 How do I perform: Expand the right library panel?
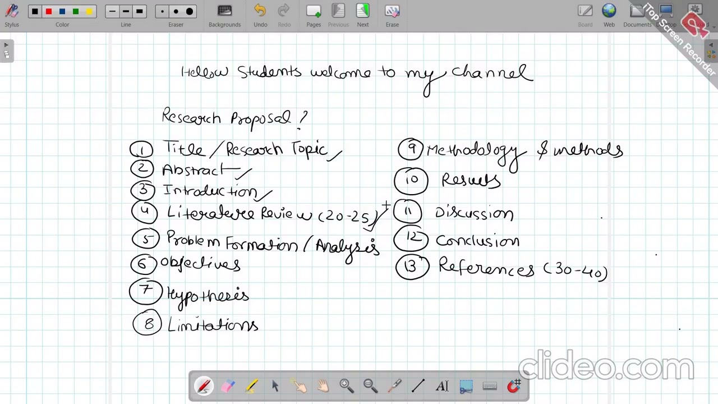point(712,50)
